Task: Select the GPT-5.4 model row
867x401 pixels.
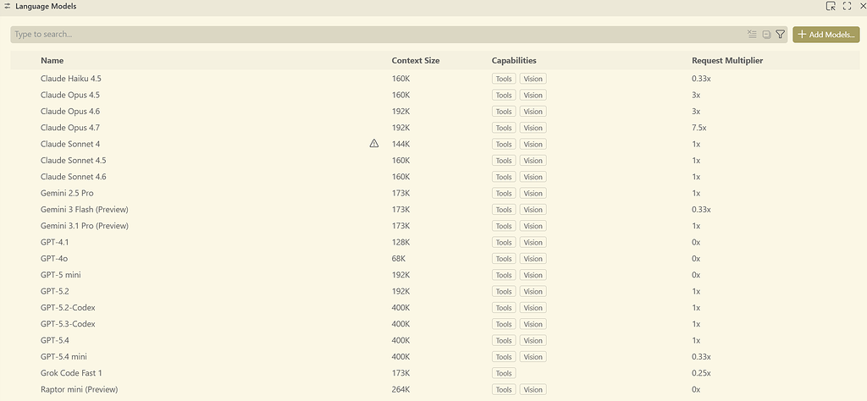Action: click(x=434, y=340)
